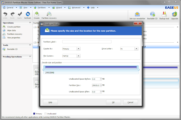Close the Create partition dialog

(x=138, y=23)
